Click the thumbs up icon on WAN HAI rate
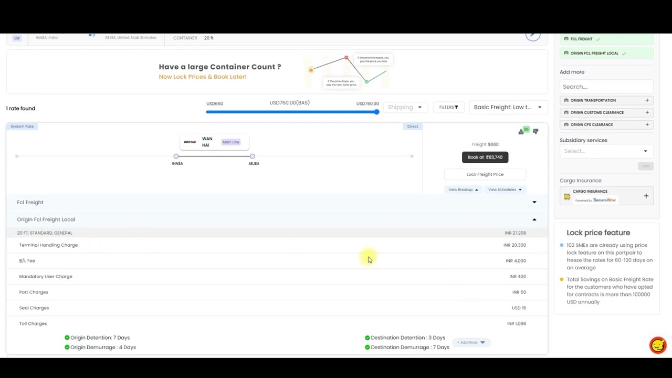Image resolution: width=672 pixels, height=378 pixels. pyautogui.click(x=521, y=132)
